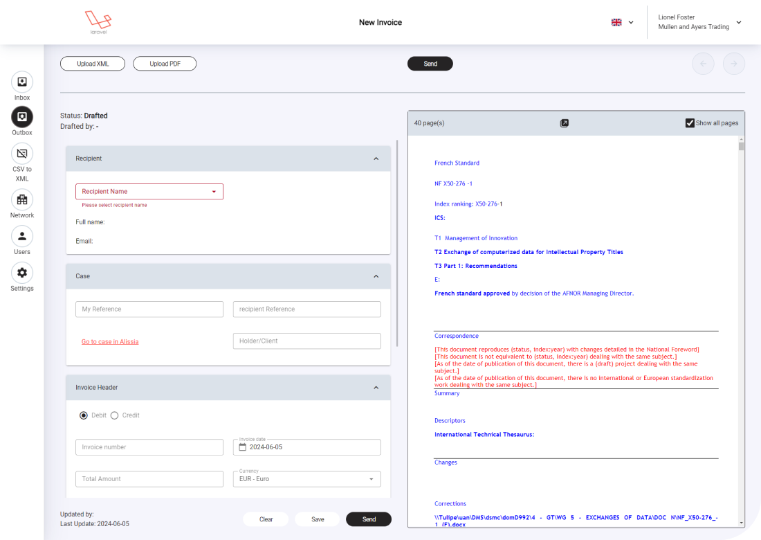Open Users from the sidebar
Image resolution: width=761 pixels, height=540 pixels.
click(22, 237)
